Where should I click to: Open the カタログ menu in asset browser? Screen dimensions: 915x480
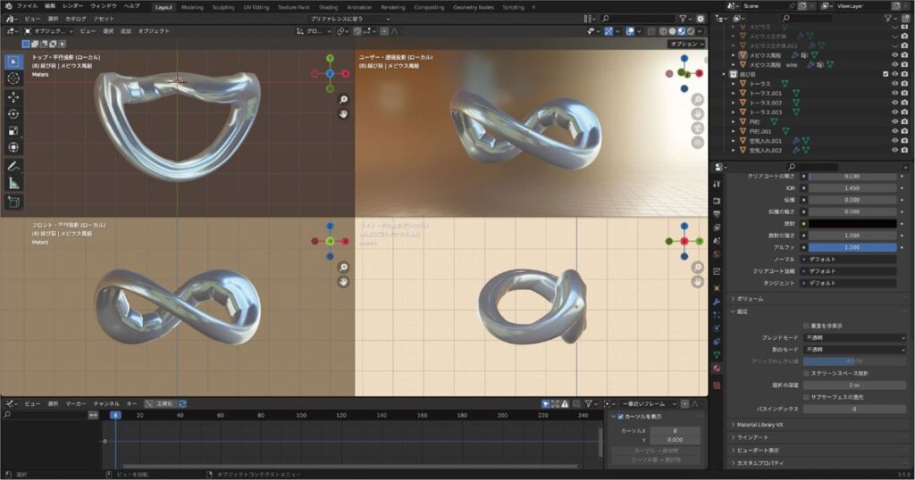click(75, 19)
